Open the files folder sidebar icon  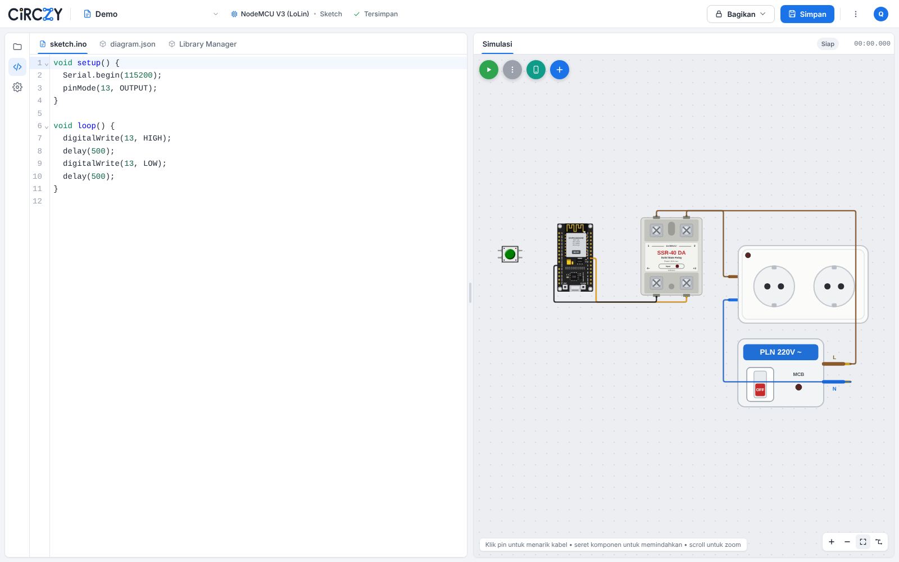(17, 47)
